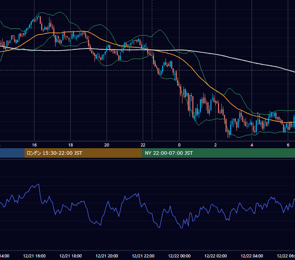This screenshot has width=295, height=260.
Task: Click the 12/22 02:00 time label
Action: pyautogui.click(x=216, y=256)
